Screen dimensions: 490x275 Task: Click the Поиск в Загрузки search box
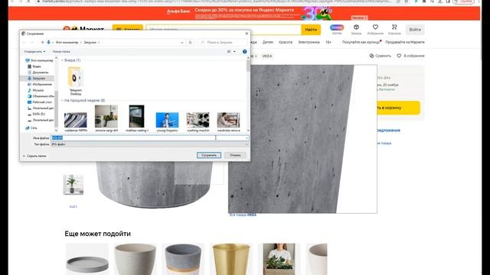(x=223, y=43)
